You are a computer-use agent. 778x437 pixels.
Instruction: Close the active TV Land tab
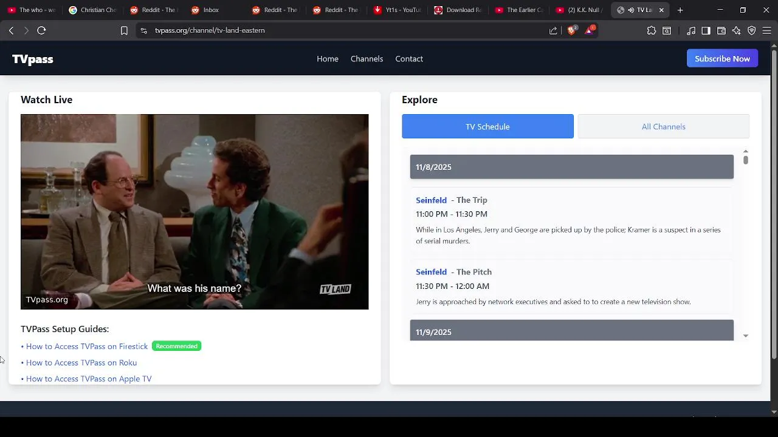tap(661, 10)
